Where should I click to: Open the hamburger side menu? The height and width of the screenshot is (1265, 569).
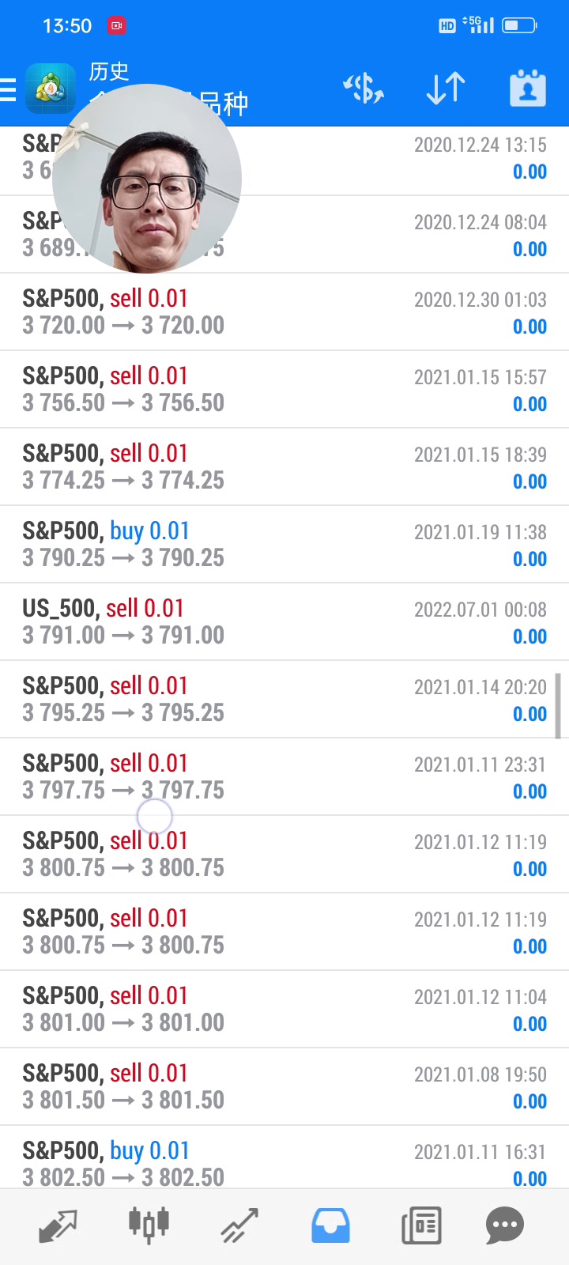tap(8, 89)
